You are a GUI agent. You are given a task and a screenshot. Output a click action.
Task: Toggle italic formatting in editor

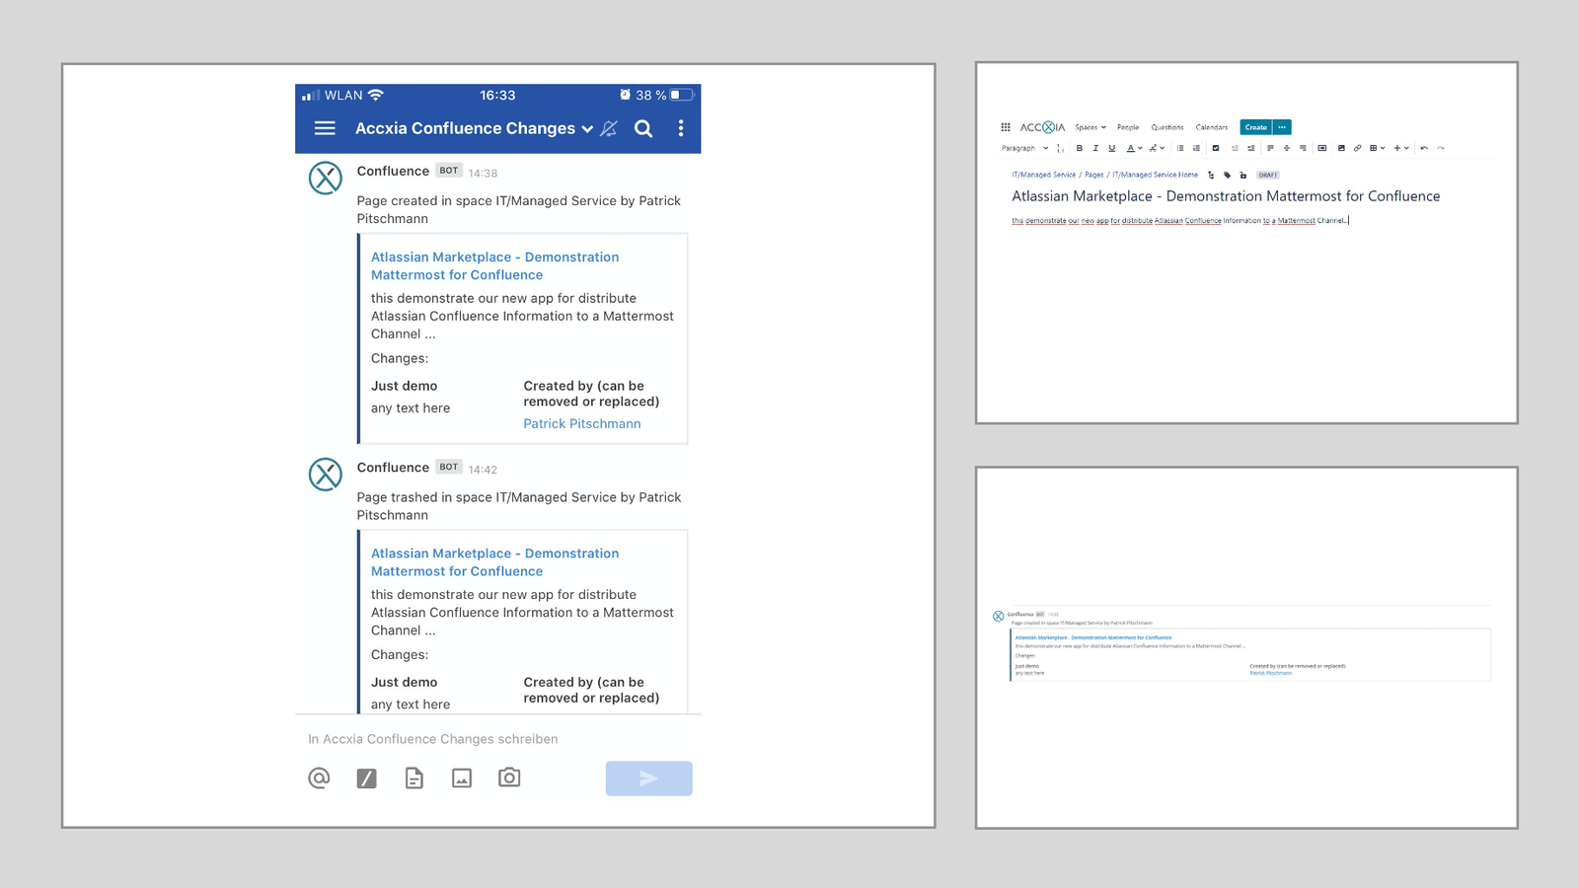(x=1095, y=148)
